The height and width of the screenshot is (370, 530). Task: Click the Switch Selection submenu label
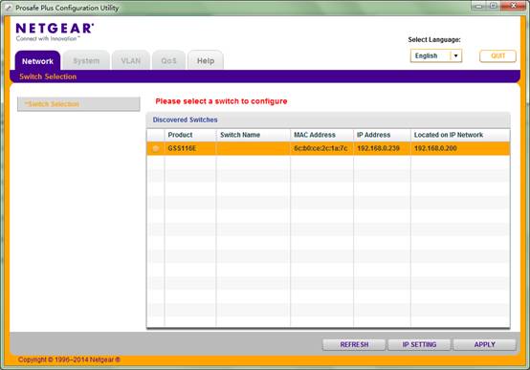pyautogui.click(x=48, y=76)
